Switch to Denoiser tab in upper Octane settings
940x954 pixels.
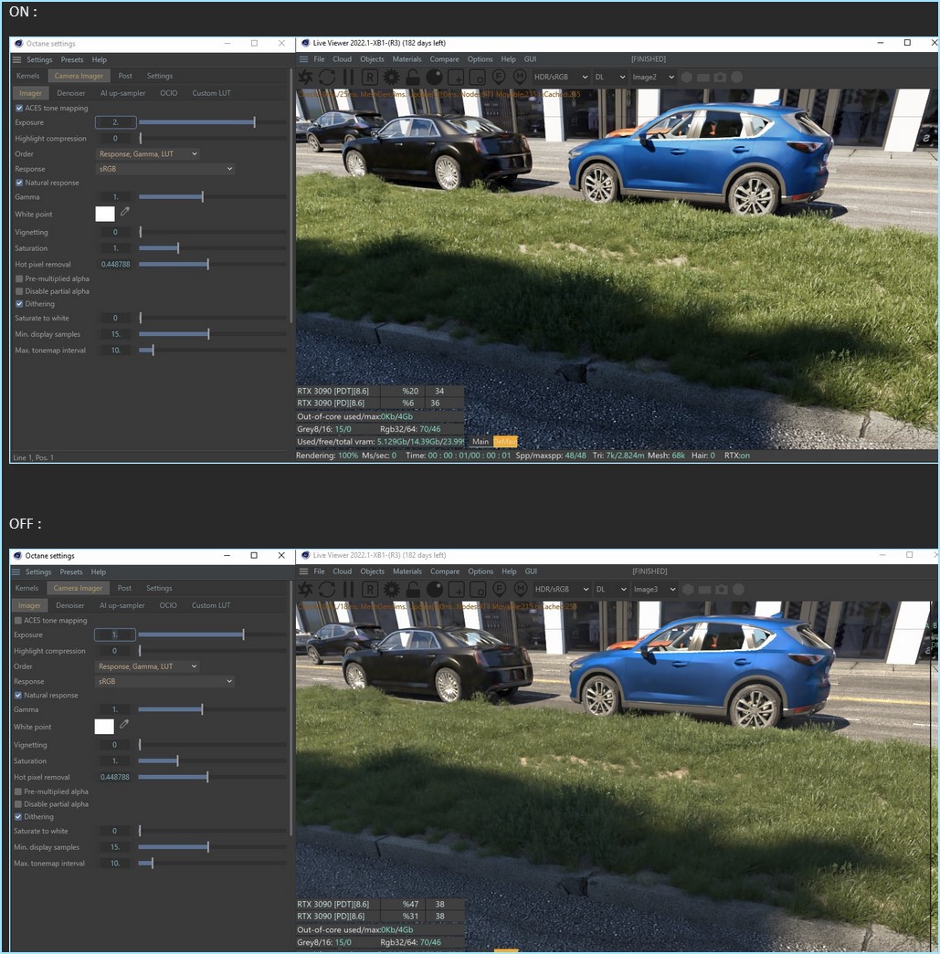71,93
